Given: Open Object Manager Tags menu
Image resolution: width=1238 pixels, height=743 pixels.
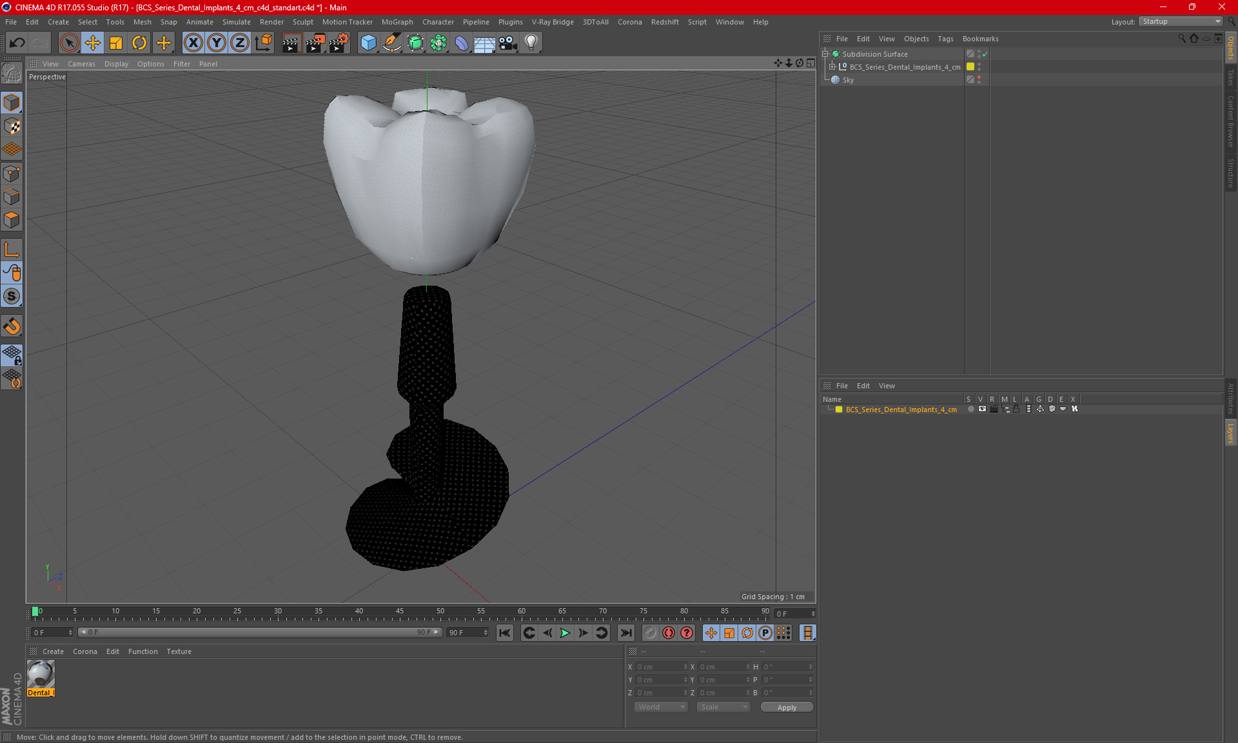Looking at the screenshot, I should (945, 39).
